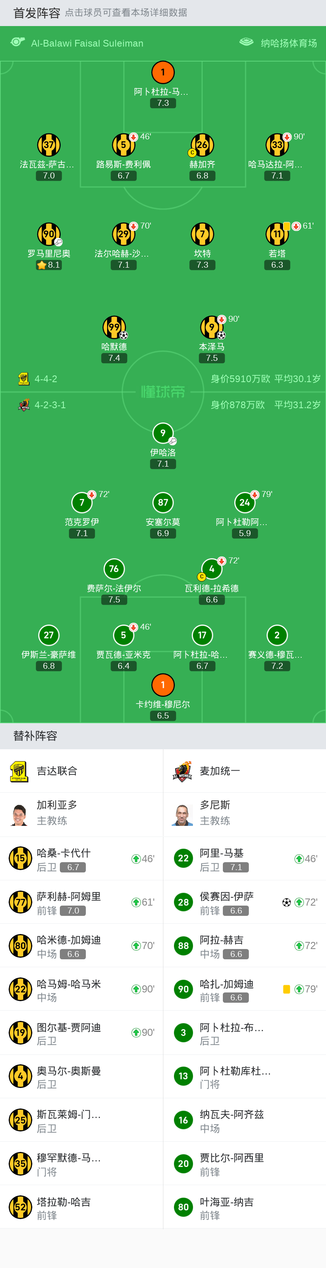Viewport: 326px width, 1268px height.
Task: Click 麦加统一 club crest in substitutes header
Action: pyautogui.click(x=182, y=771)
